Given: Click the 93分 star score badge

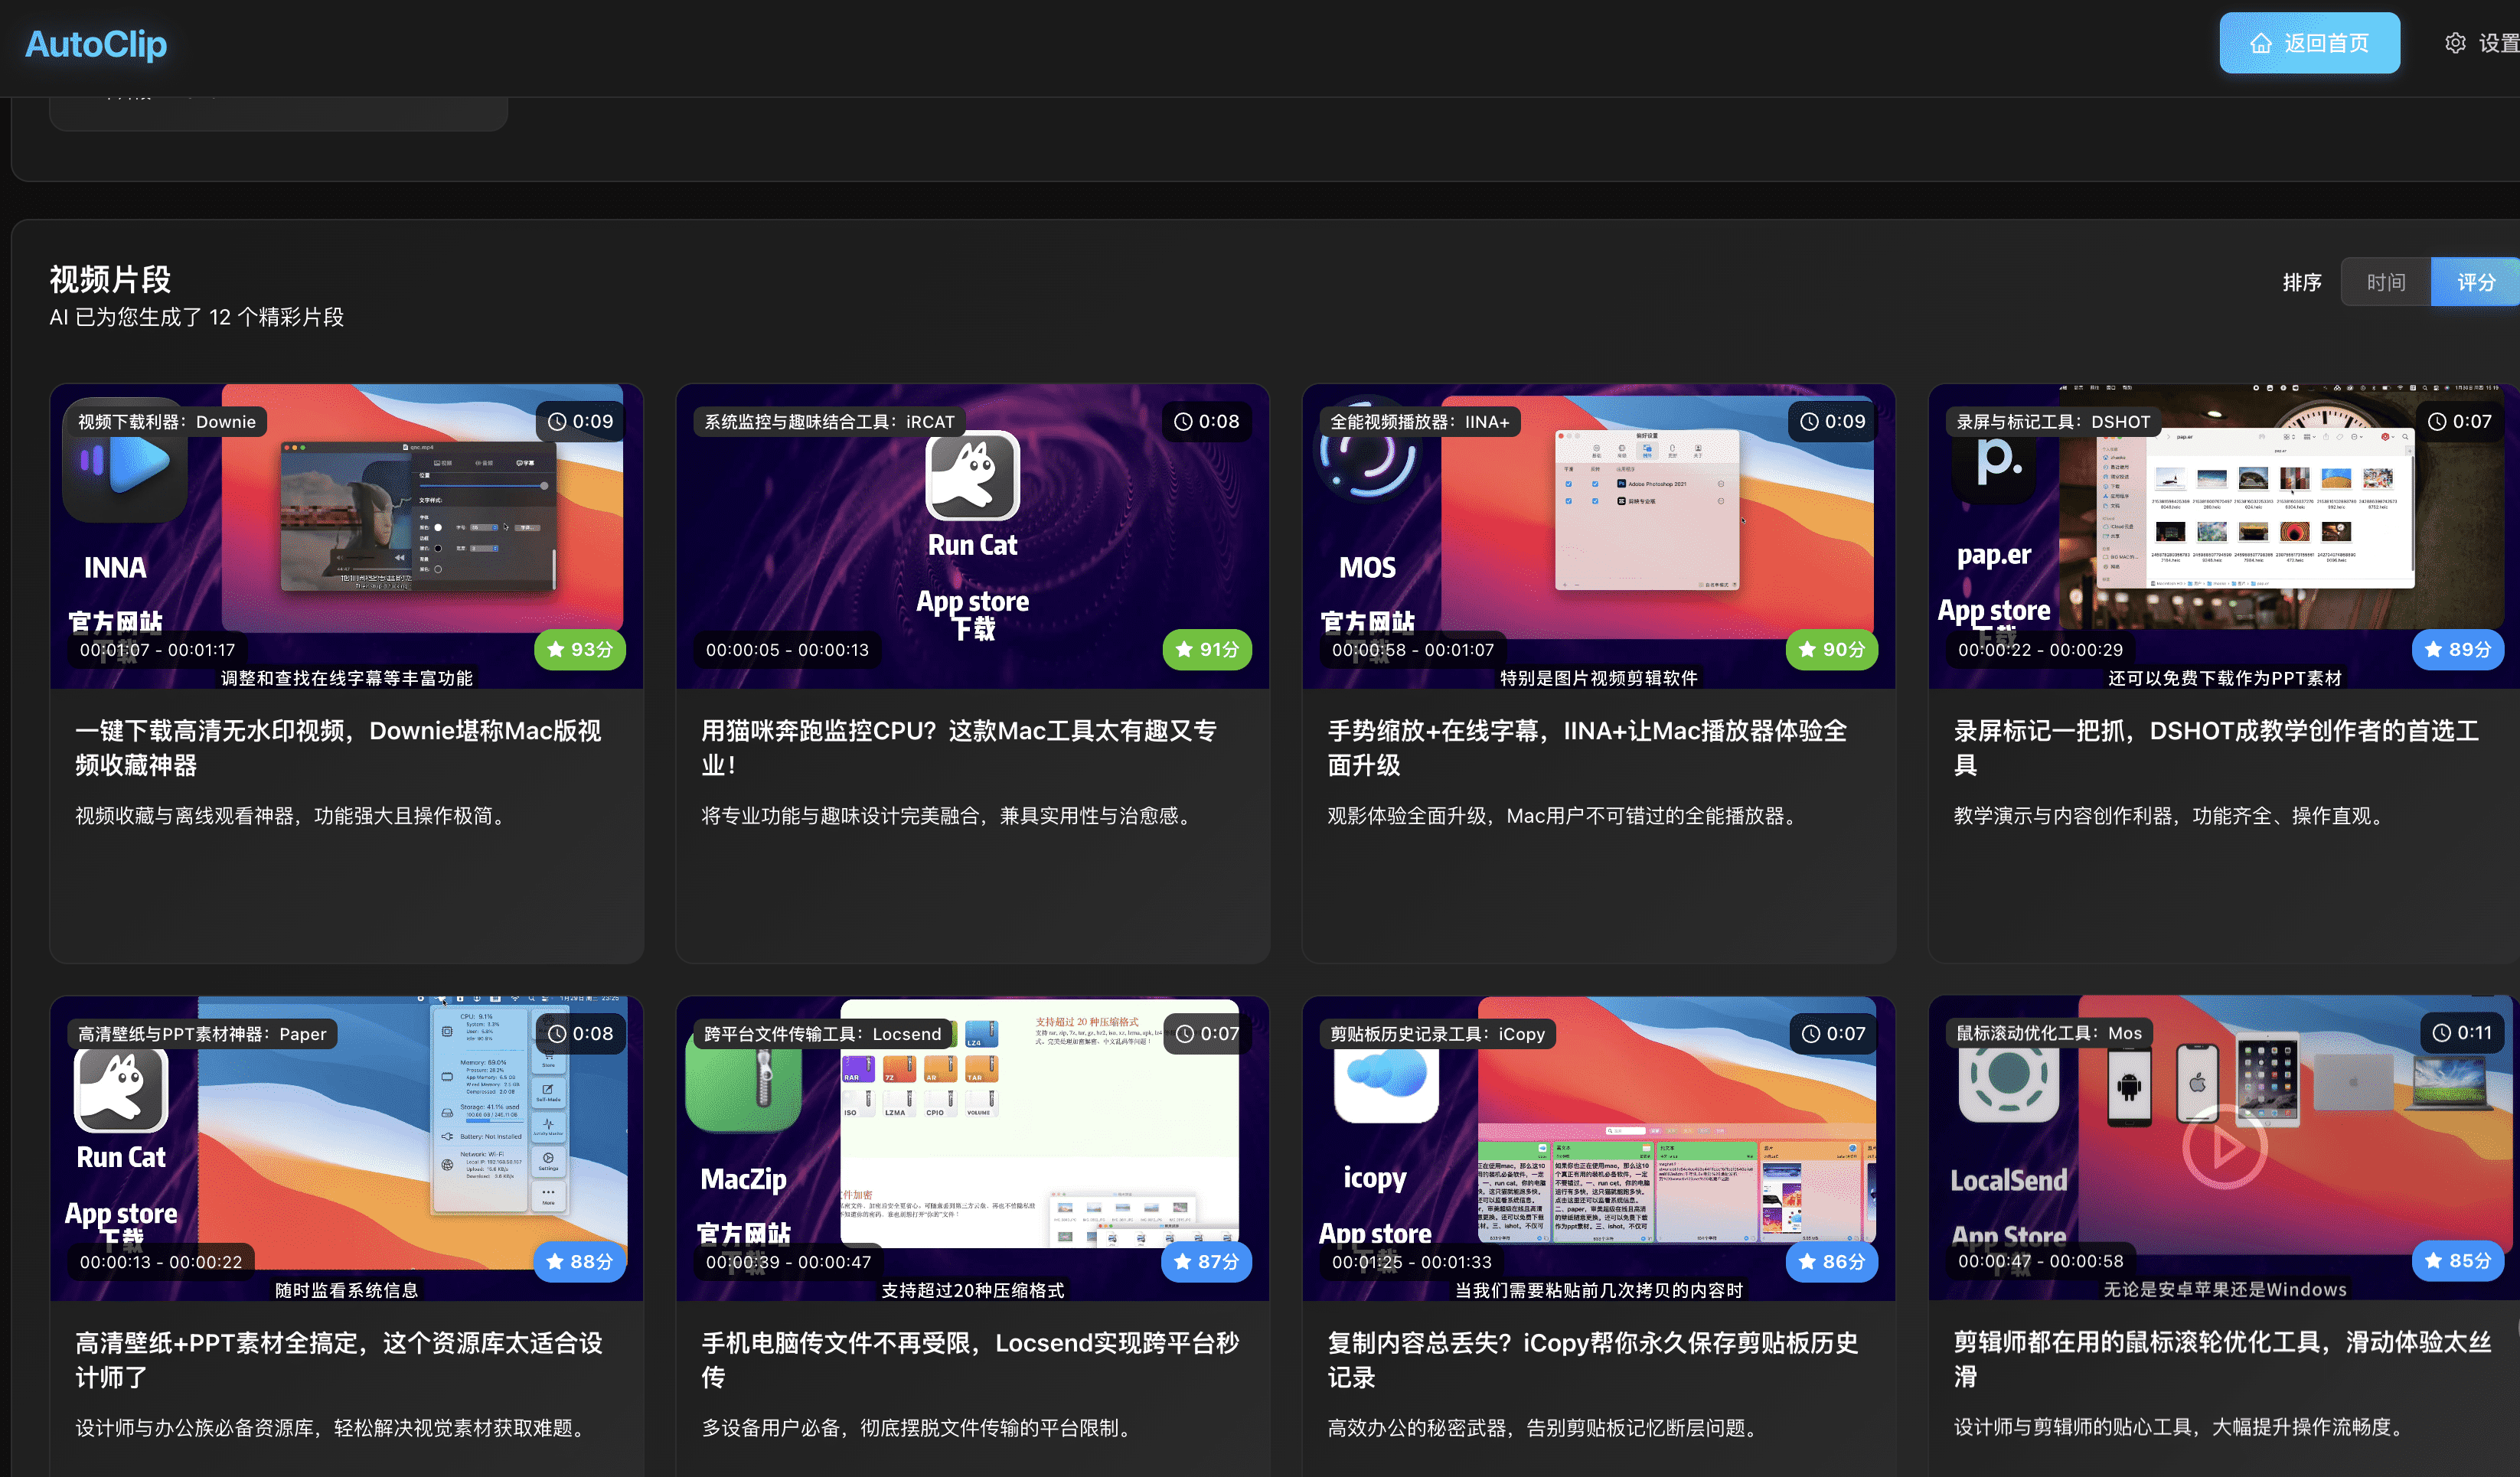Looking at the screenshot, I should [580, 649].
